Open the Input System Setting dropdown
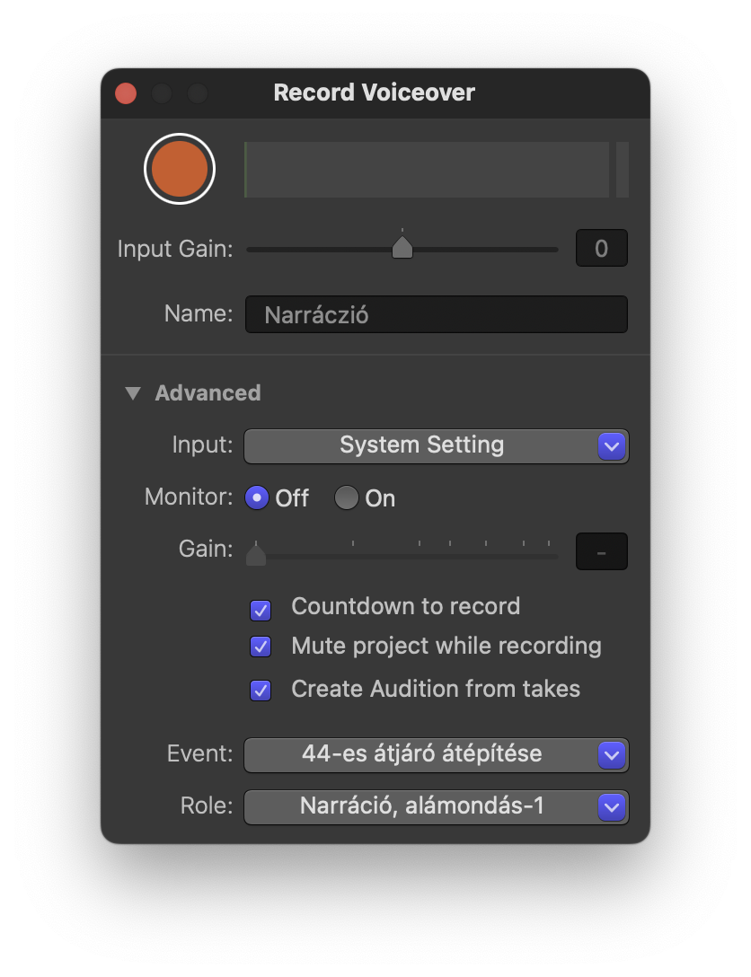The image size is (751, 977). 437,446
